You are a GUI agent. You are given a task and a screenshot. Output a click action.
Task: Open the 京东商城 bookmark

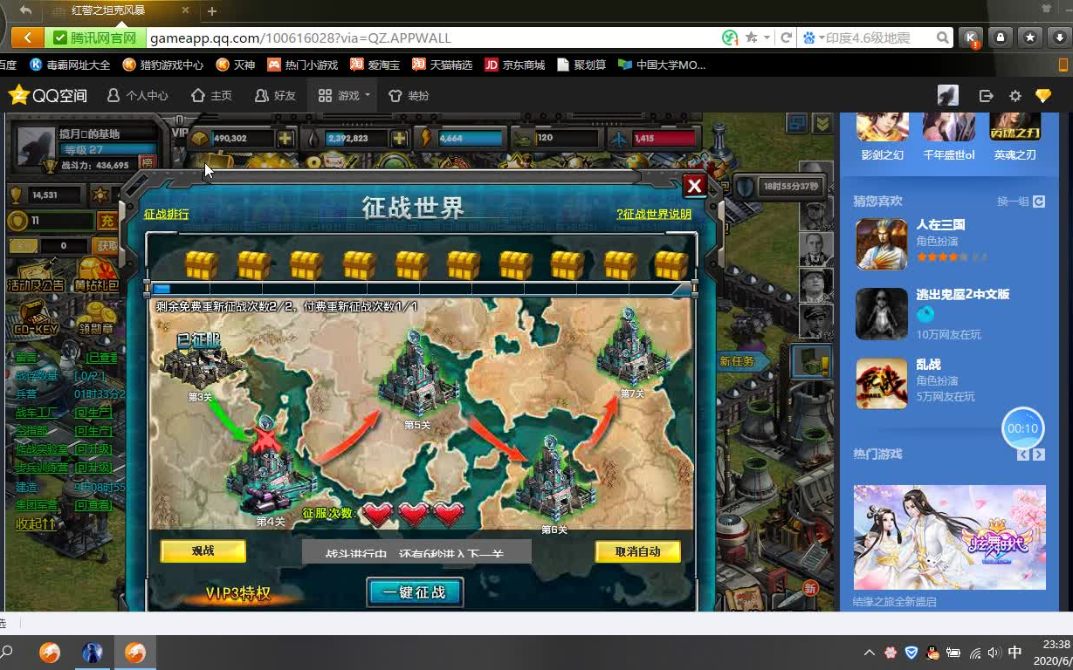(x=515, y=65)
